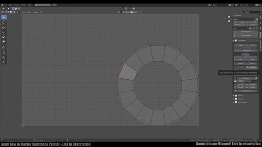Click the Overlap select button
Viewport: 262px width, 147px height.
click(x=251, y=85)
